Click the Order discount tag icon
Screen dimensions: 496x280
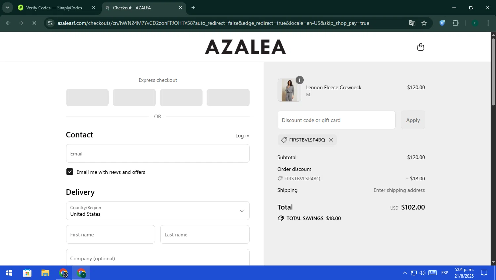point(280,179)
